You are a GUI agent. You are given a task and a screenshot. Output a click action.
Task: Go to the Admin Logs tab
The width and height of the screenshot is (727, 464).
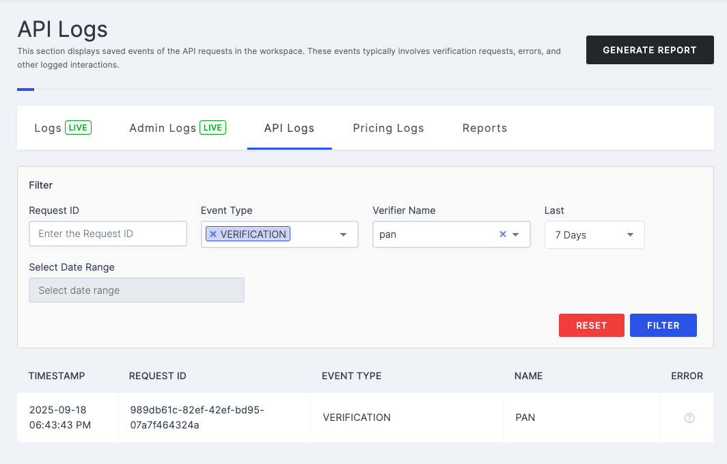point(163,128)
